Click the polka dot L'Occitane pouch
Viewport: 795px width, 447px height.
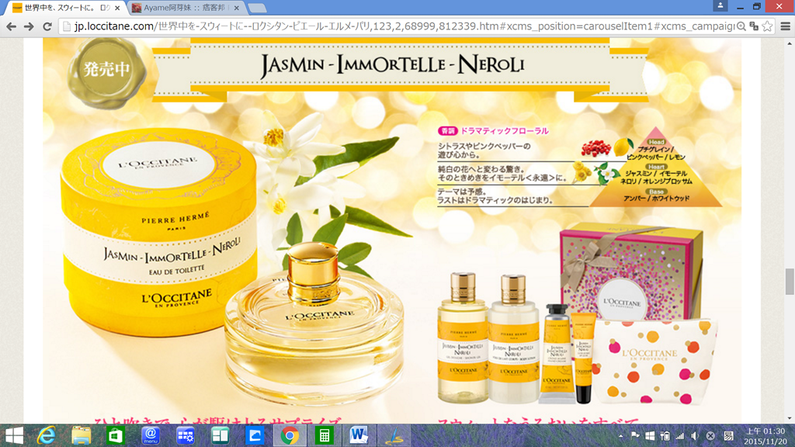pyautogui.click(x=655, y=362)
